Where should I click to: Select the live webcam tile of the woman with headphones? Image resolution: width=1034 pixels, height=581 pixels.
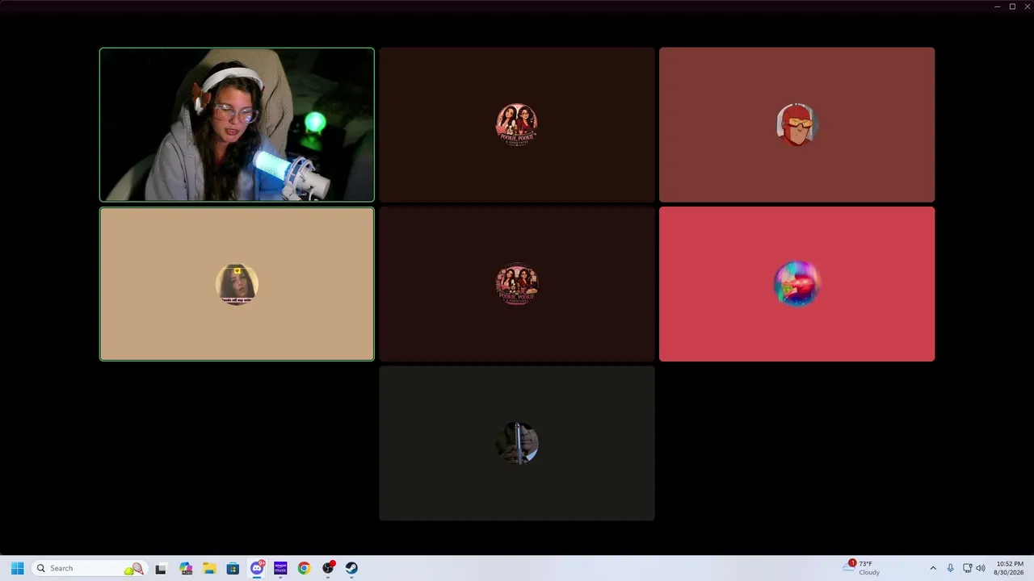(x=237, y=124)
